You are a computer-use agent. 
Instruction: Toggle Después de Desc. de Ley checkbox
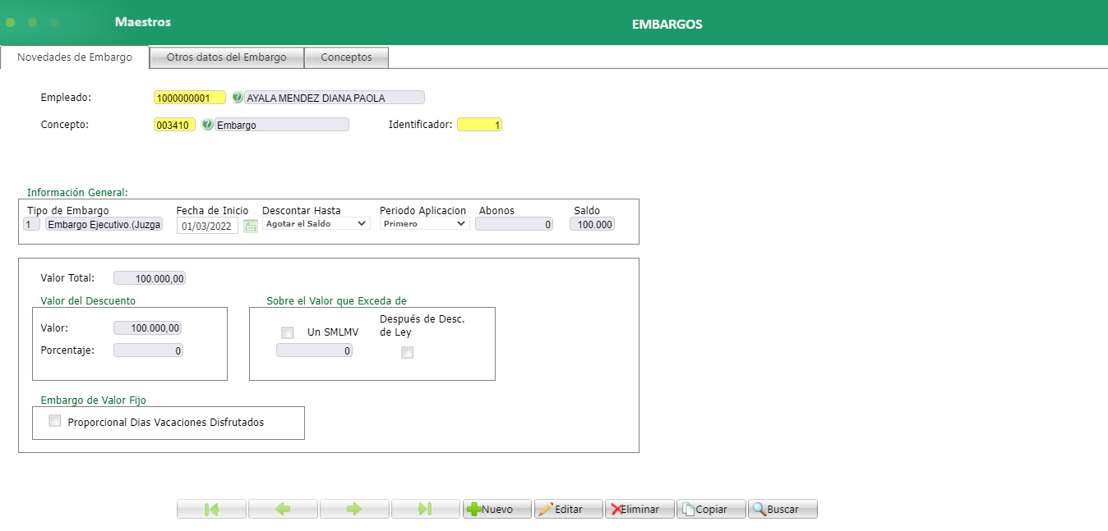point(407,353)
